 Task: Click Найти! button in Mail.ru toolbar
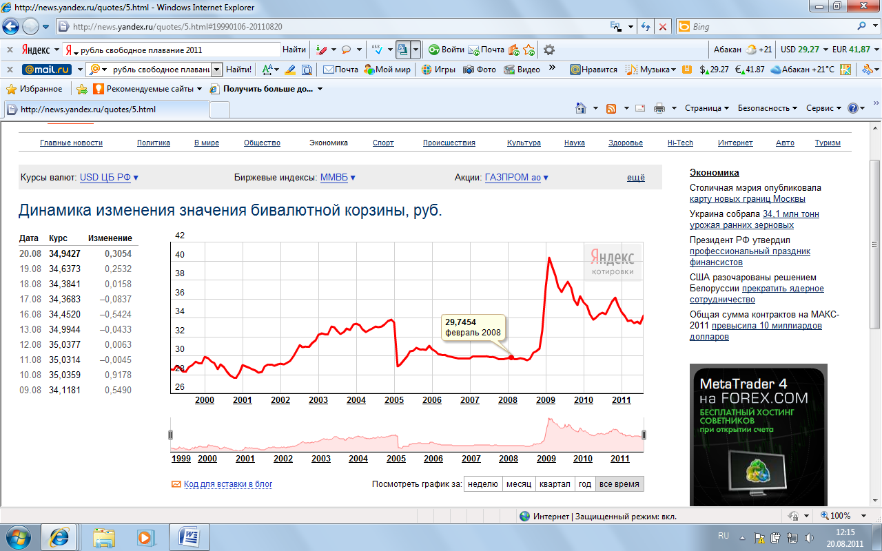[x=239, y=70]
